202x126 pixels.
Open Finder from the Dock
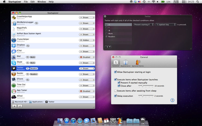click(x=60, y=121)
